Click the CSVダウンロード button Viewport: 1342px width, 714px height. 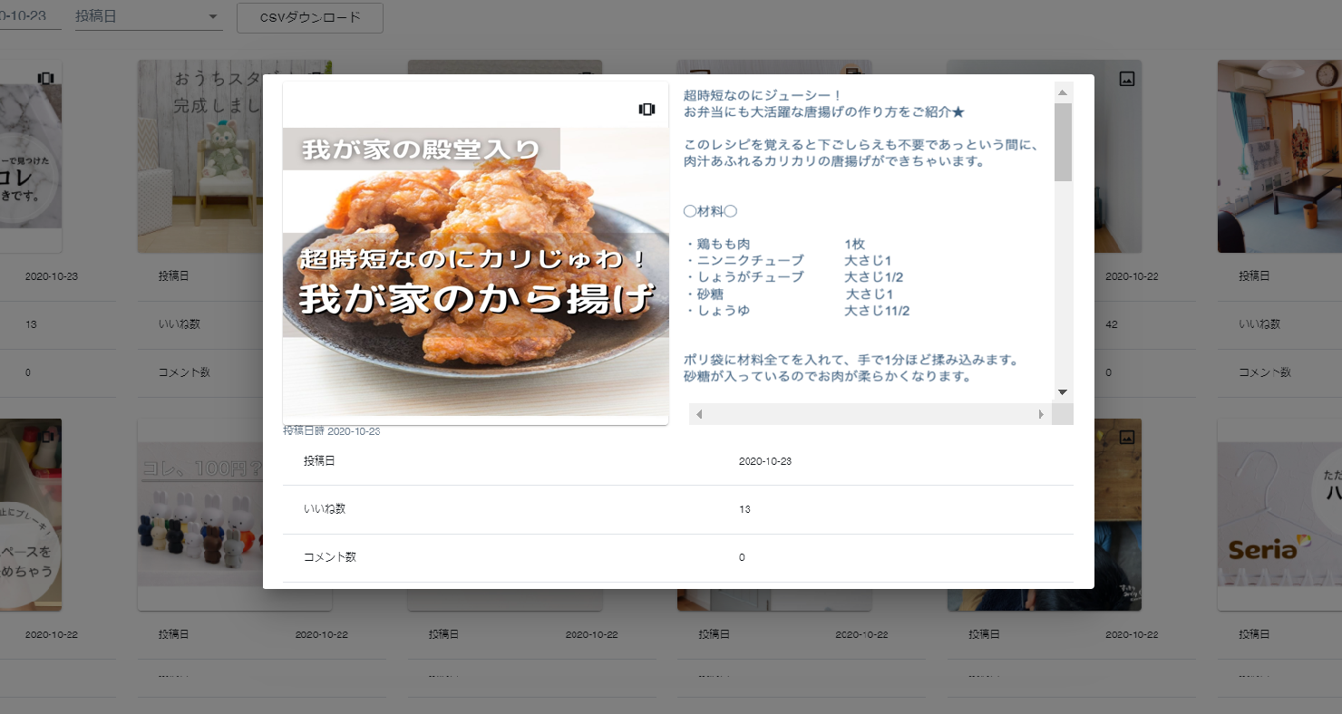pyautogui.click(x=309, y=17)
